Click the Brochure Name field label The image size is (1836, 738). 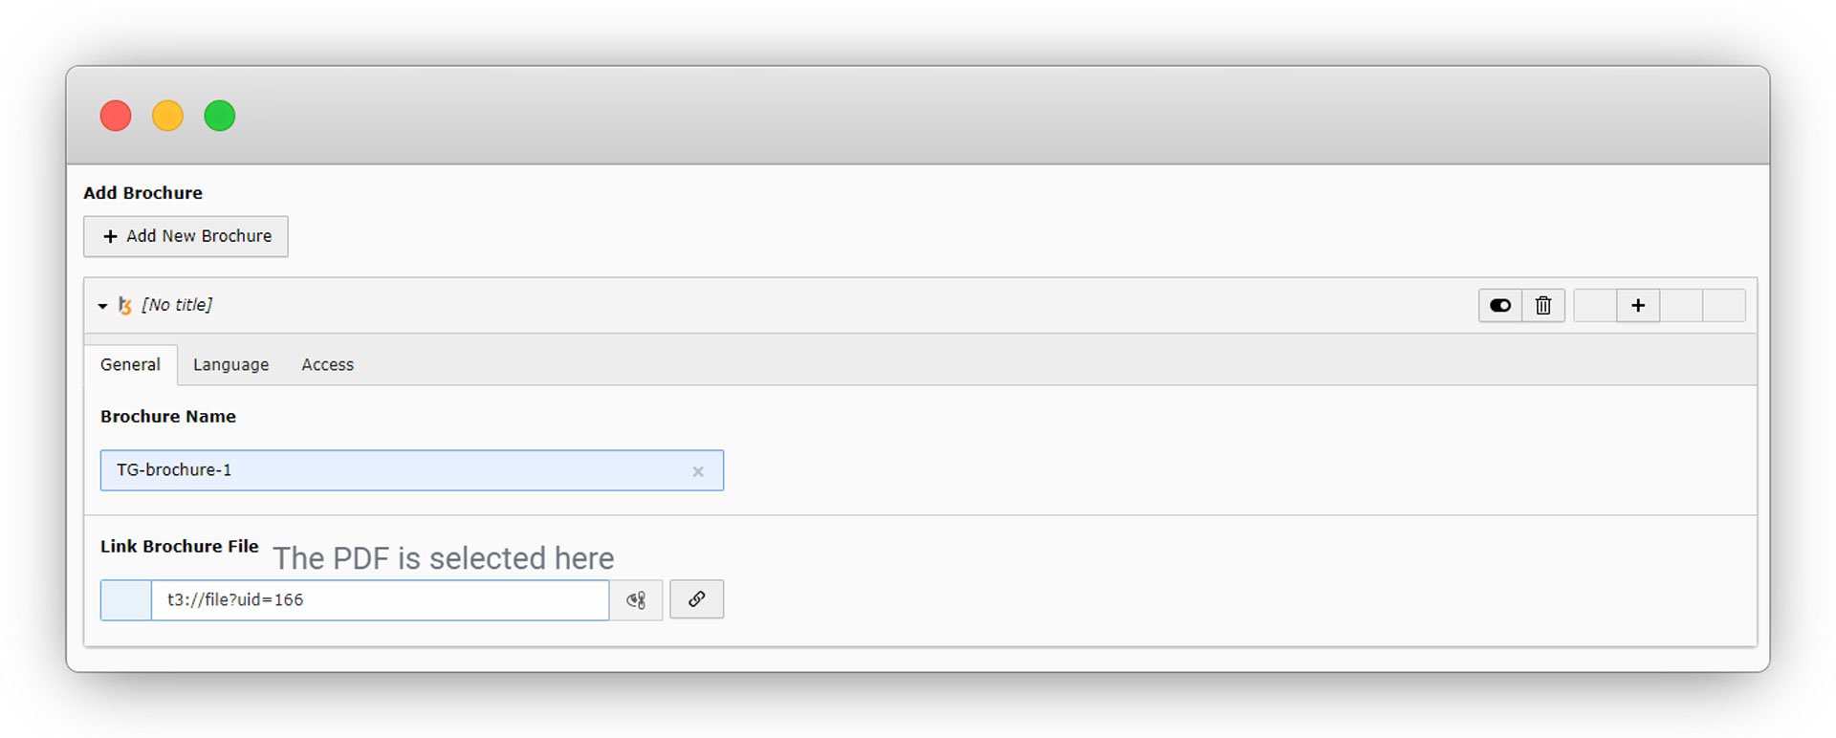pos(168,417)
